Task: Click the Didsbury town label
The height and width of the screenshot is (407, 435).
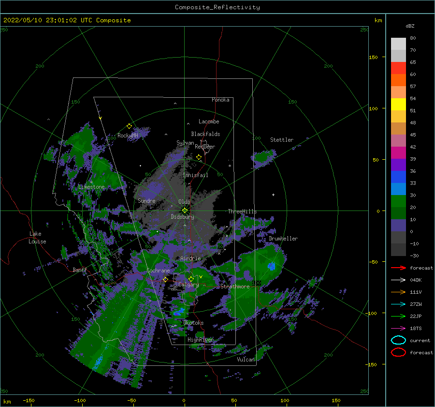Action: pos(182,217)
